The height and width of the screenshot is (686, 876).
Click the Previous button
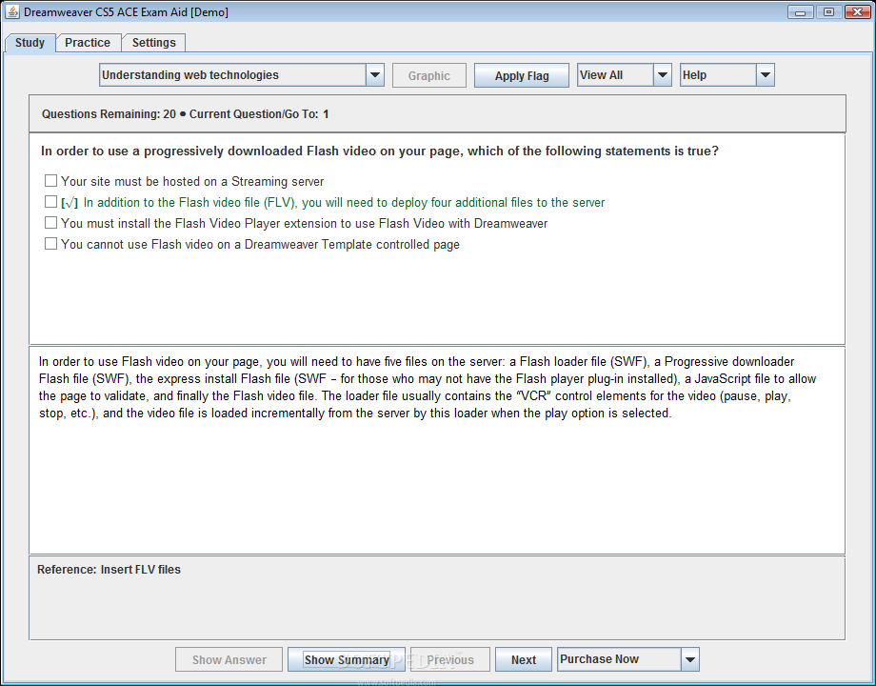point(450,659)
